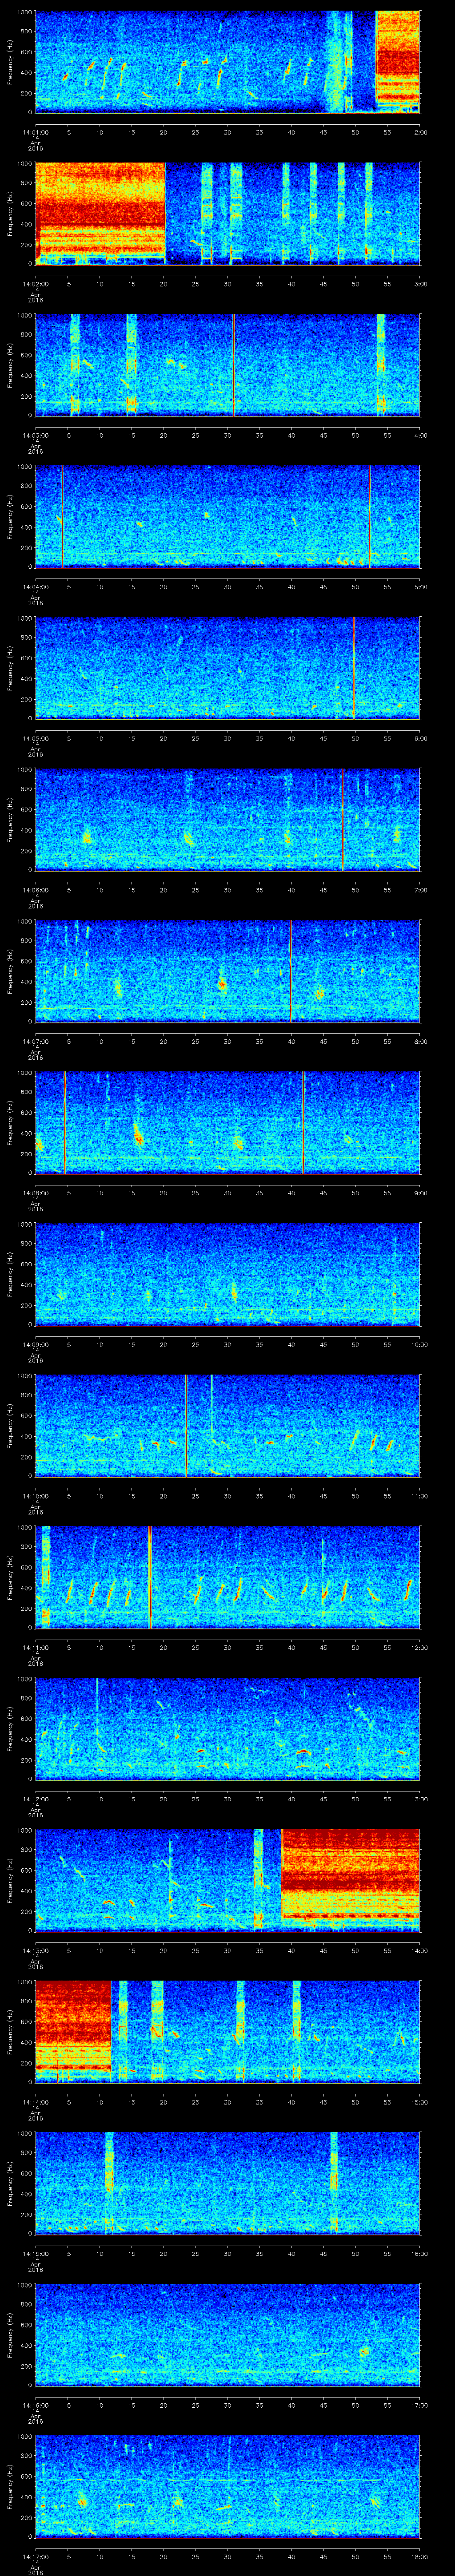Image resolution: width=455 pixels, height=2576 pixels.
Task: Click the 11:00 end-of-axis label
Action: [x=419, y=1495]
